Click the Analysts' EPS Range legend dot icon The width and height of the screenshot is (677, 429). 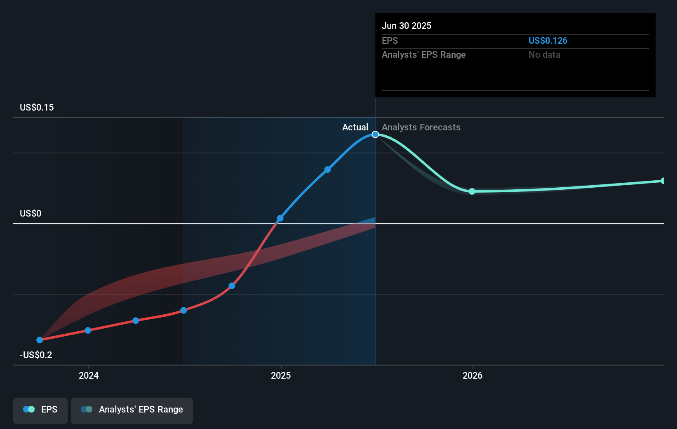coord(86,409)
